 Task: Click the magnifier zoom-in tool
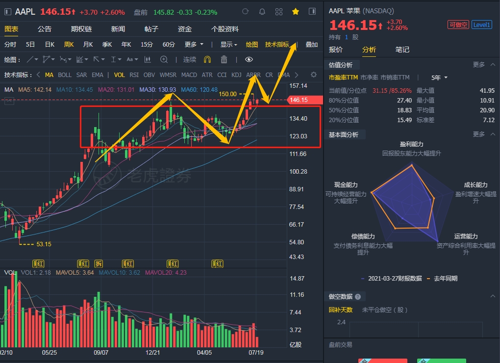[164, 59]
